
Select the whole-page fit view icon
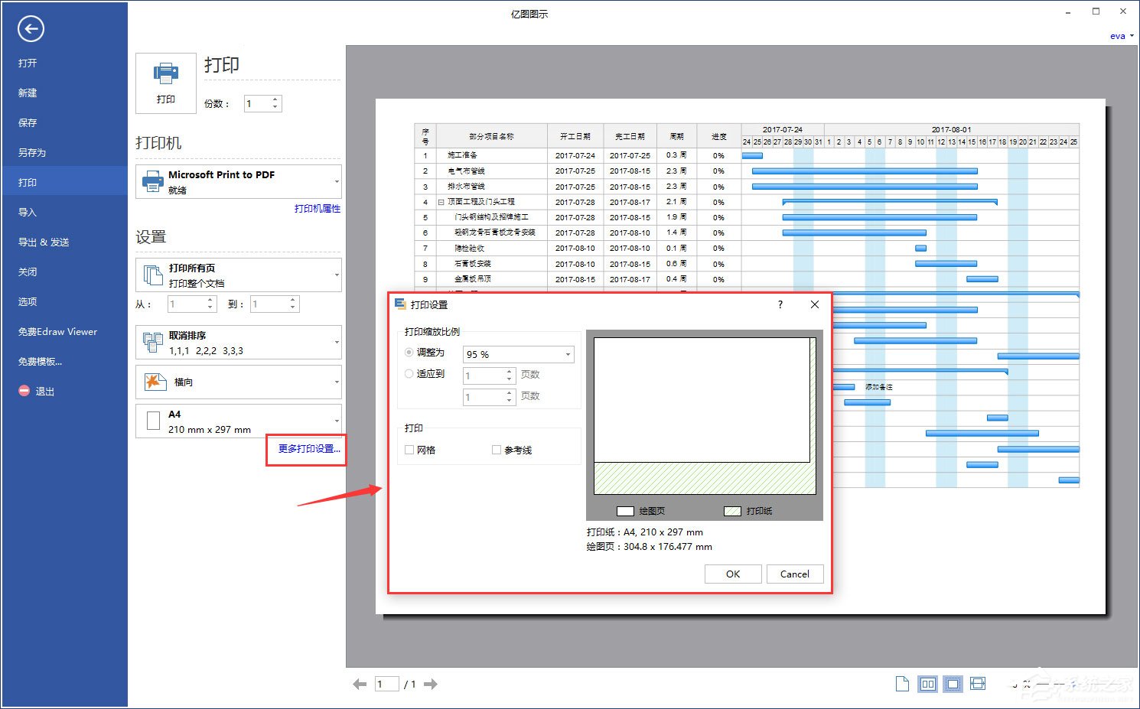pyautogui.click(x=953, y=684)
